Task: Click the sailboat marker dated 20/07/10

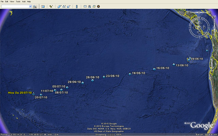Action: 41,95
